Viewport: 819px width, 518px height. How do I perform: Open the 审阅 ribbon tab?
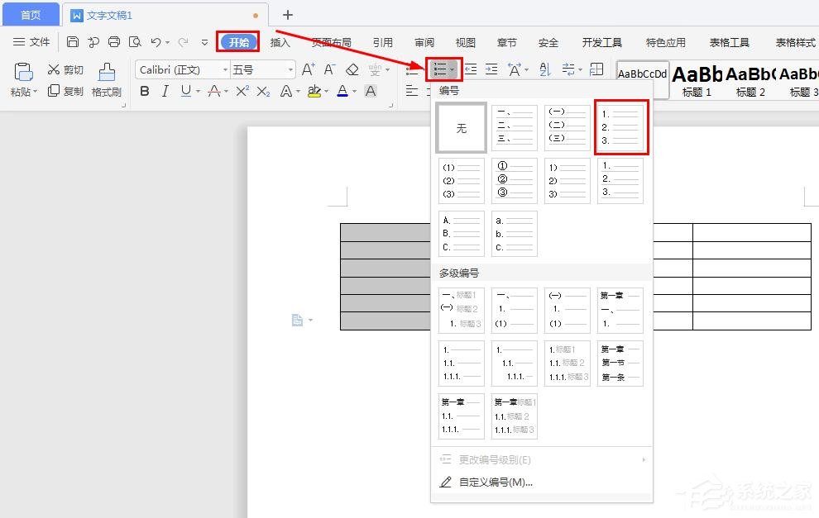pyautogui.click(x=424, y=42)
